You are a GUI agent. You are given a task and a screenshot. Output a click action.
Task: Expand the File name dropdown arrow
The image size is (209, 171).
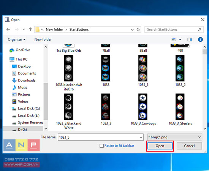[141, 137]
